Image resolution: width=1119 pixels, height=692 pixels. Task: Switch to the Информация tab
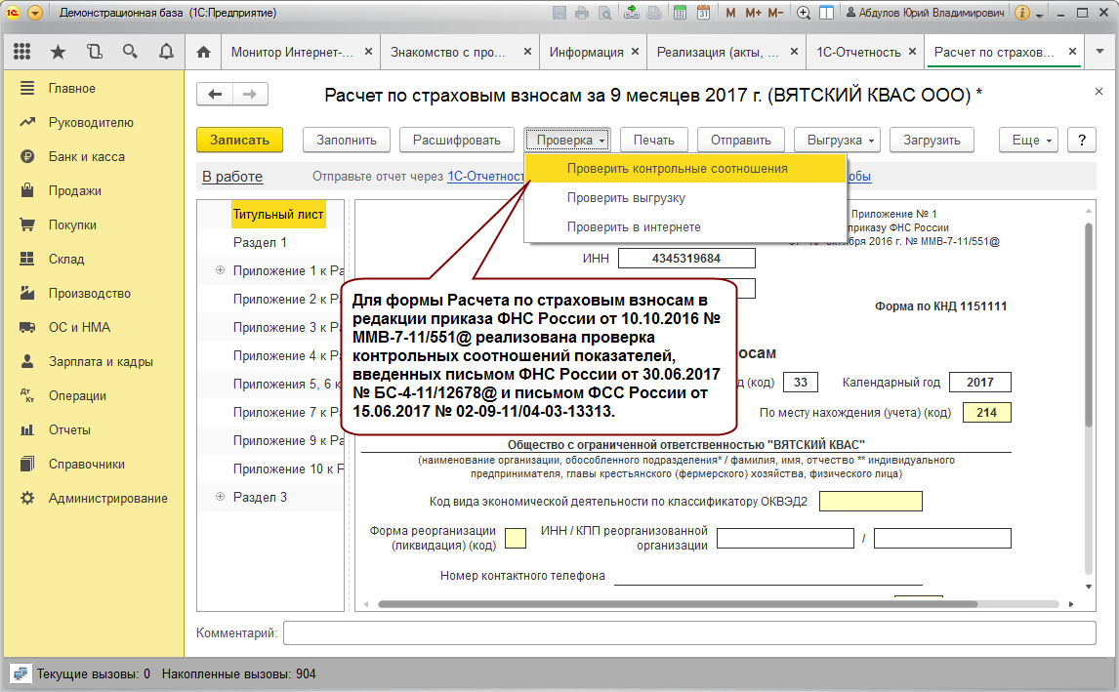(586, 52)
